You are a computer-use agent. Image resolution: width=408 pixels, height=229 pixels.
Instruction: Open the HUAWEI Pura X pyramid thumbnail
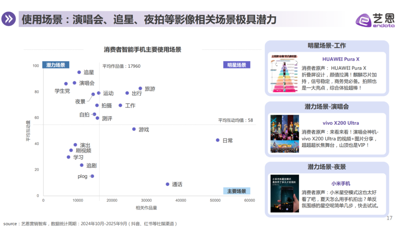click(284, 73)
